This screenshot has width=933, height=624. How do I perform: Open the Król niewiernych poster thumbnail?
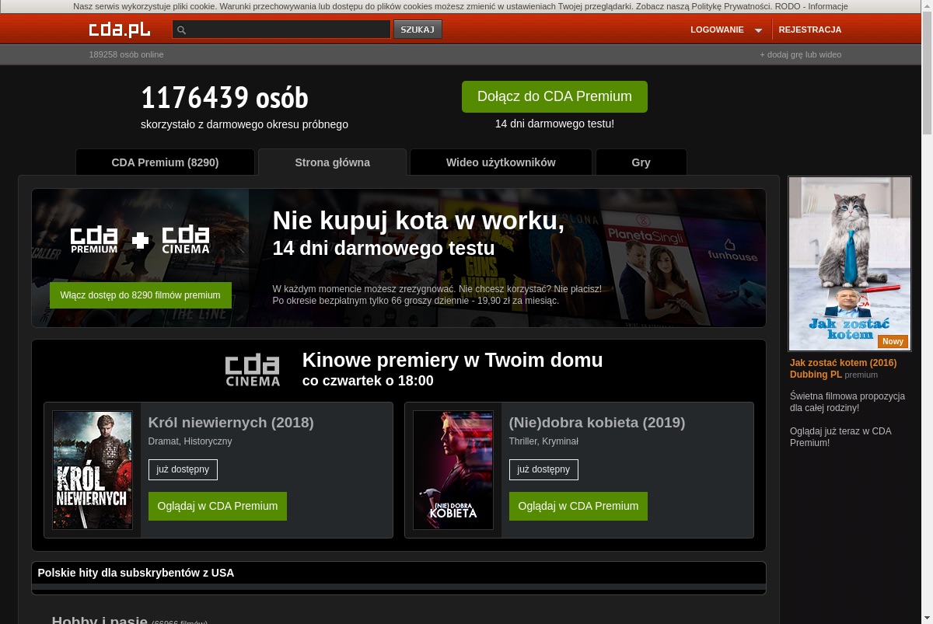coord(93,470)
